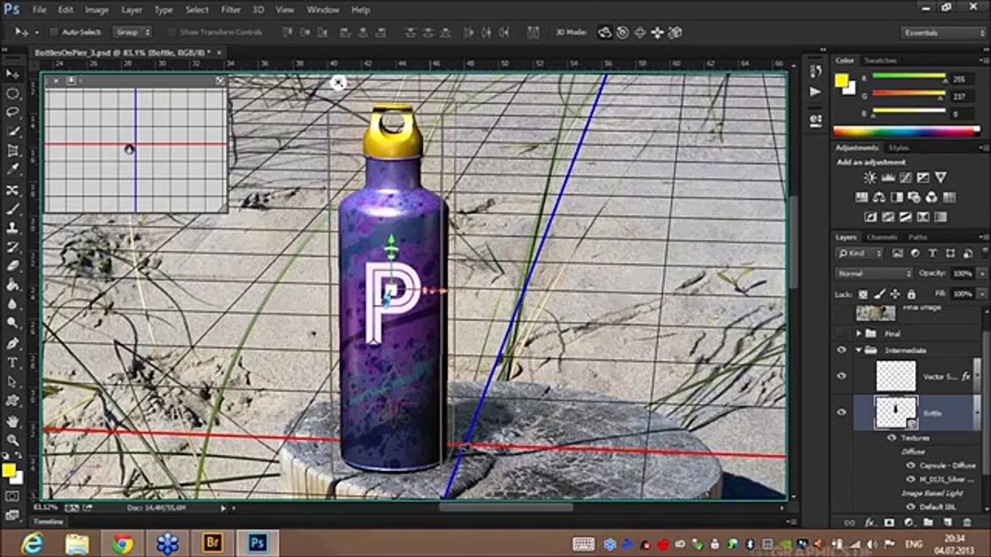Screen dimensions: 991x557
Task: Select the Elliptical Marquee tool
Action: coord(12,94)
